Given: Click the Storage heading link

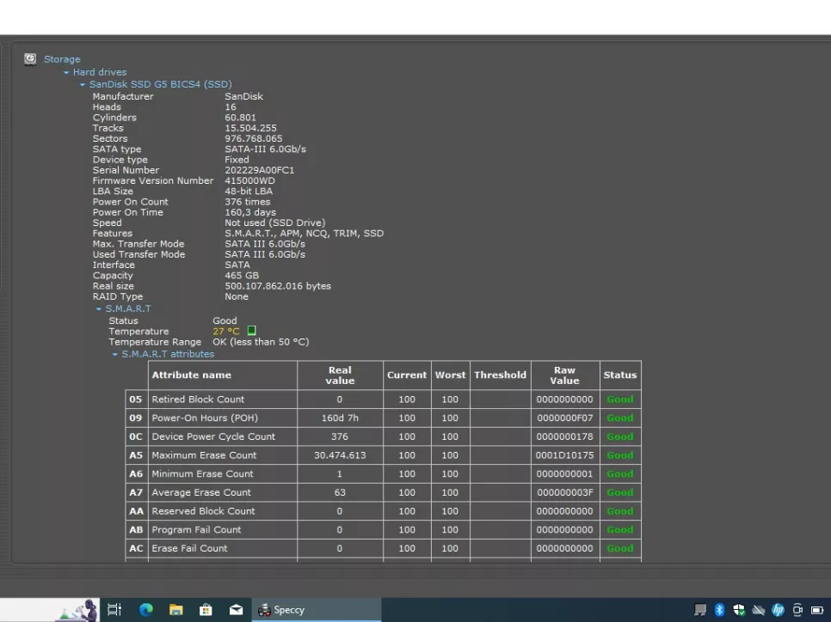Looking at the screenshot, I should (62, 59).
